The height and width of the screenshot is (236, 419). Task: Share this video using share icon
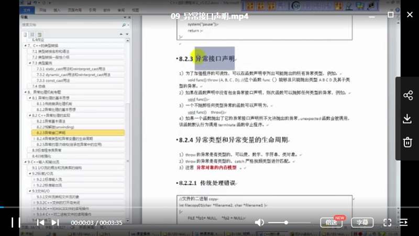407,95
